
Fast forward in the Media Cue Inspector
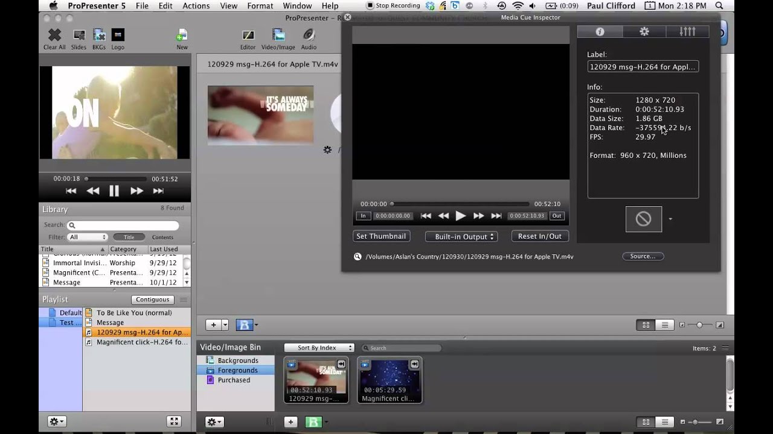478,216
